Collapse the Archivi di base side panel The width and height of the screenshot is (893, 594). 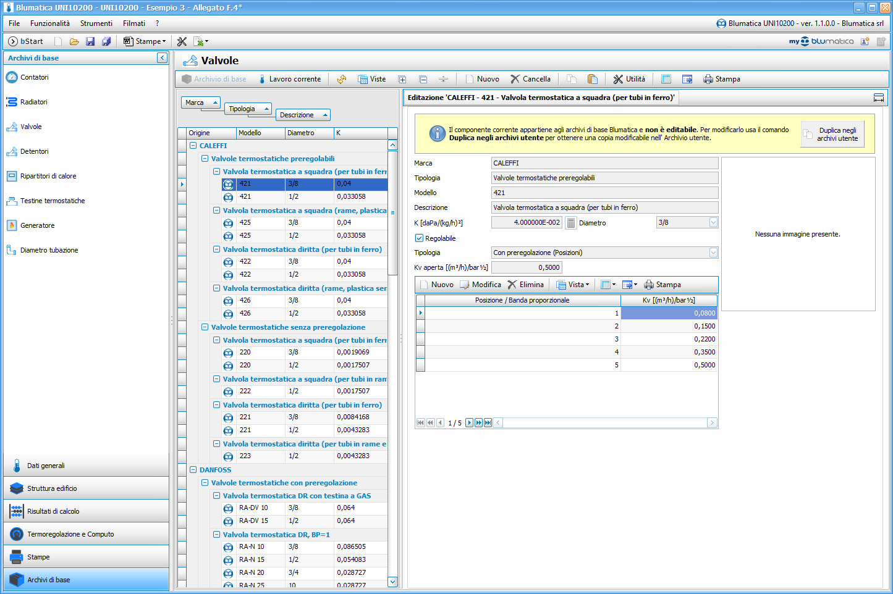(162, 57)
